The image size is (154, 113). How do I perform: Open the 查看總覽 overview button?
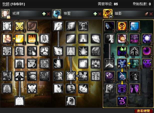click(x=143, y=111)
